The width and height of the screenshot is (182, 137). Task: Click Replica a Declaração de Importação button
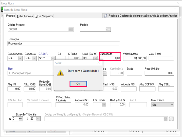point(140,16)
